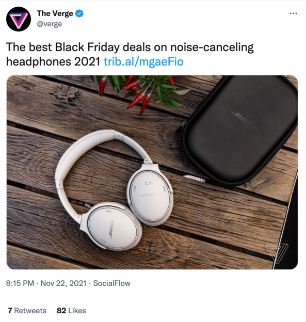The image size is (306, 322).
Task: Open The Verge profile avatar
Action: coord(19,19)
